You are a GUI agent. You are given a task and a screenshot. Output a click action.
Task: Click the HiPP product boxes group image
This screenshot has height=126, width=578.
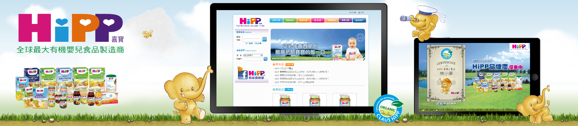pos(67,87)
